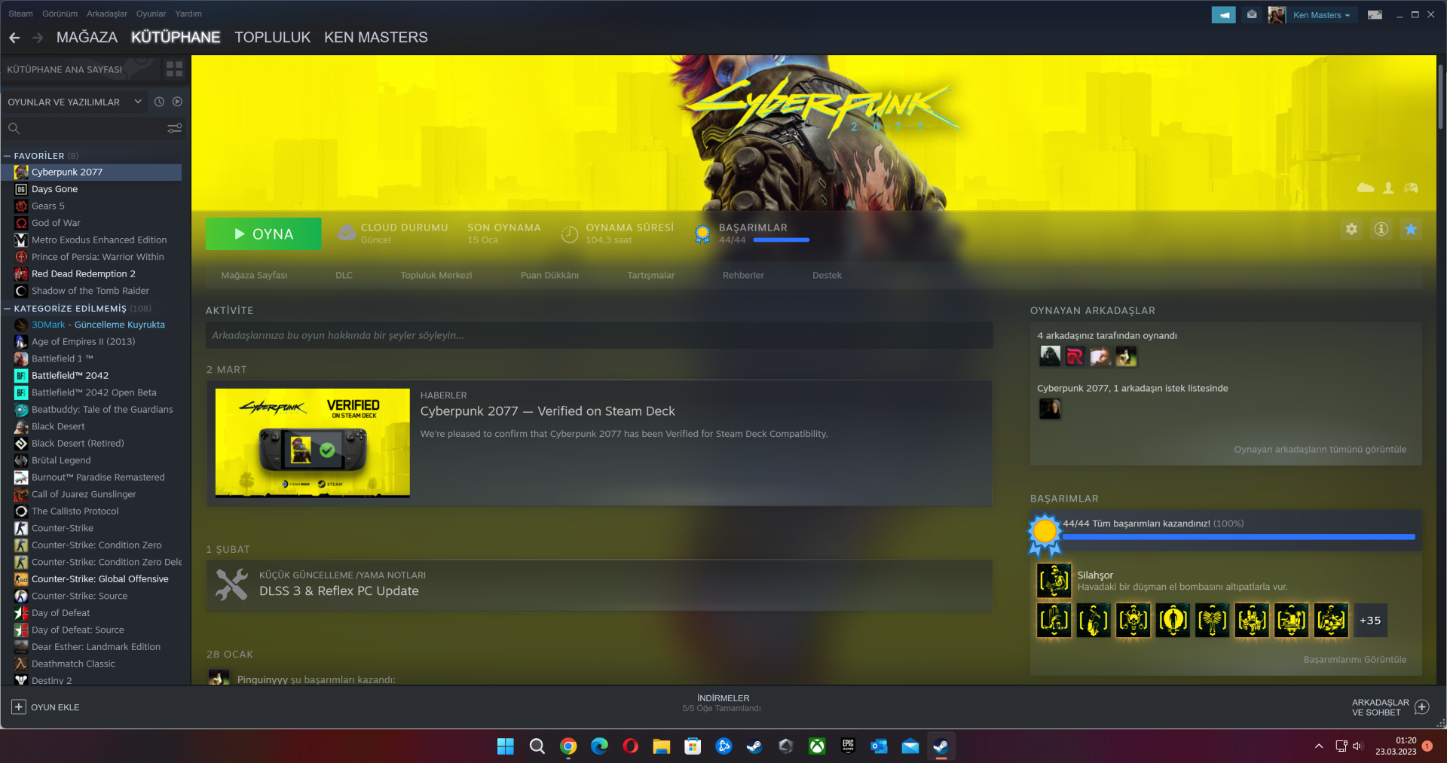Toggle favorite star for Cyberpunk 2077
The width and height of the screenshot is (1447, 763).
(x=1411, y=229)
